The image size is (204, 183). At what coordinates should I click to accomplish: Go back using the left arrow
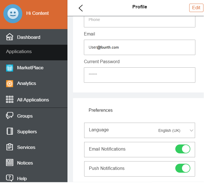click(81, 8)
